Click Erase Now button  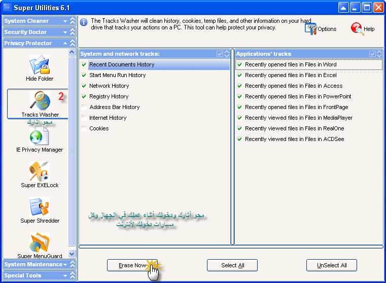point(132,265)
